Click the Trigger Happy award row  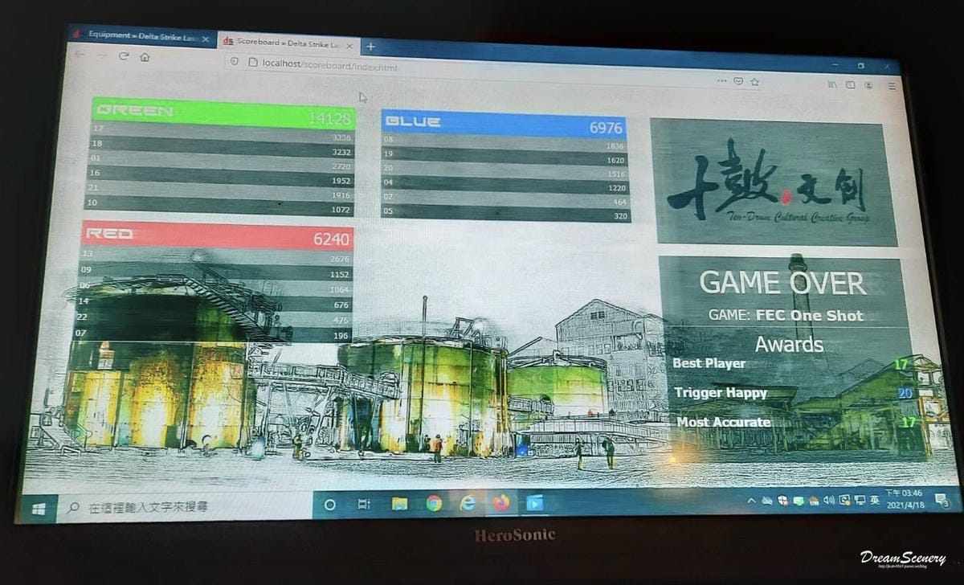[794, 393]
